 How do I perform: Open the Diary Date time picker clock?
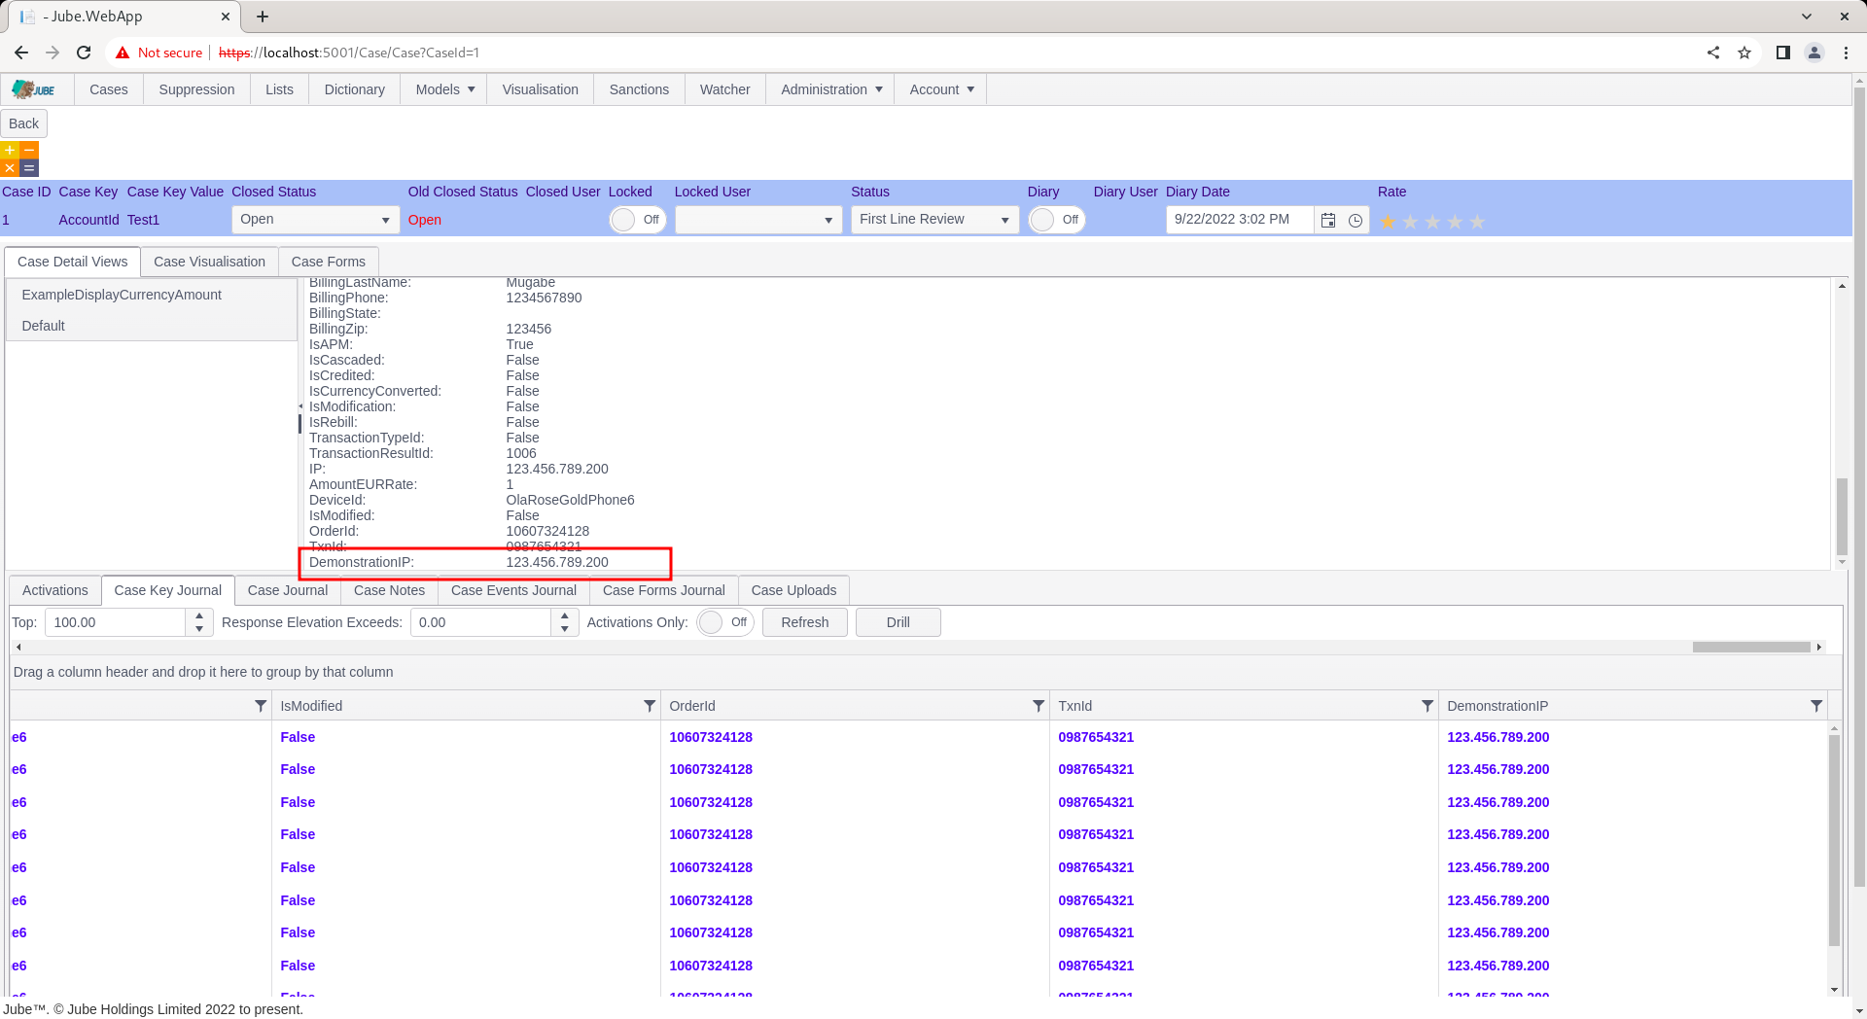click(x=1356, y=221)
